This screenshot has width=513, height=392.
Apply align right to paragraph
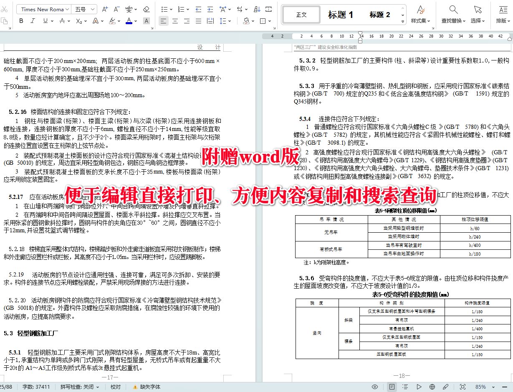pyautogui.click(x=187, y=20)
